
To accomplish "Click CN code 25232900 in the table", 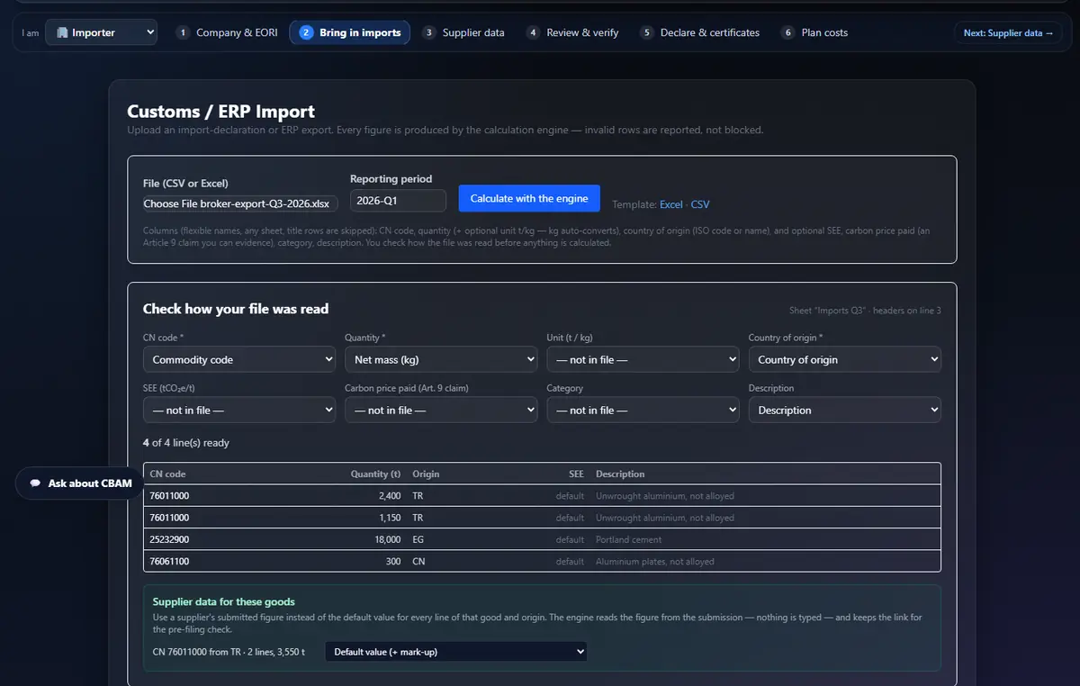I will [169, 539].
